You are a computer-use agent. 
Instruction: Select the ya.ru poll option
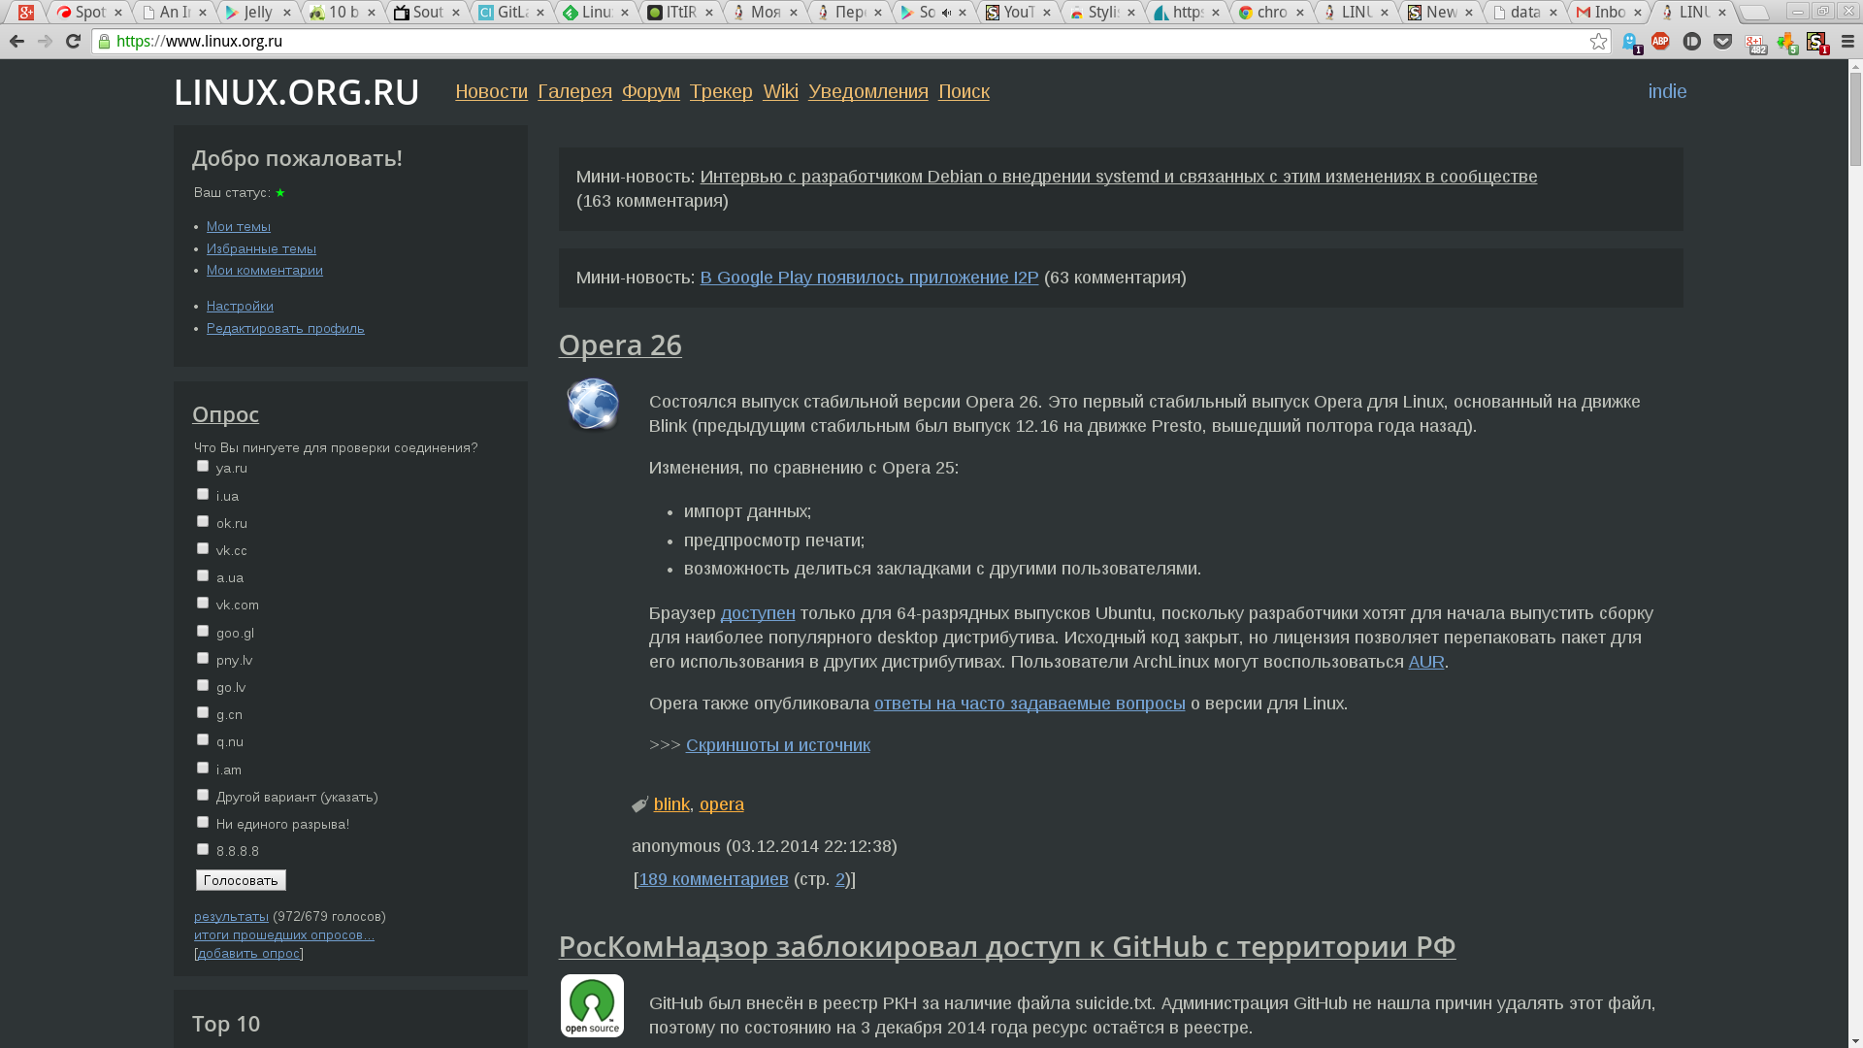pos(203,467)
